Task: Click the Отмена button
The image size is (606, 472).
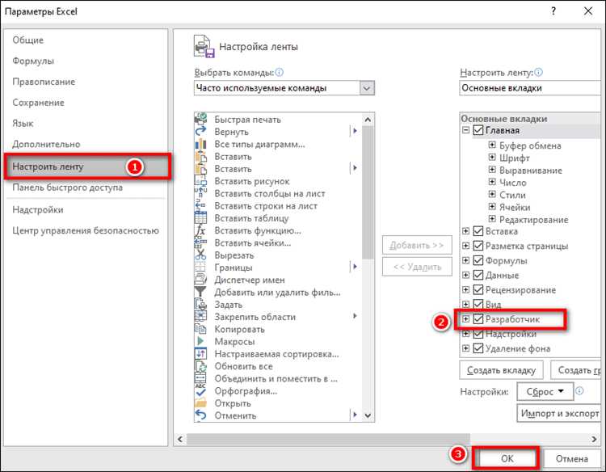Action: tap(572, 459)
